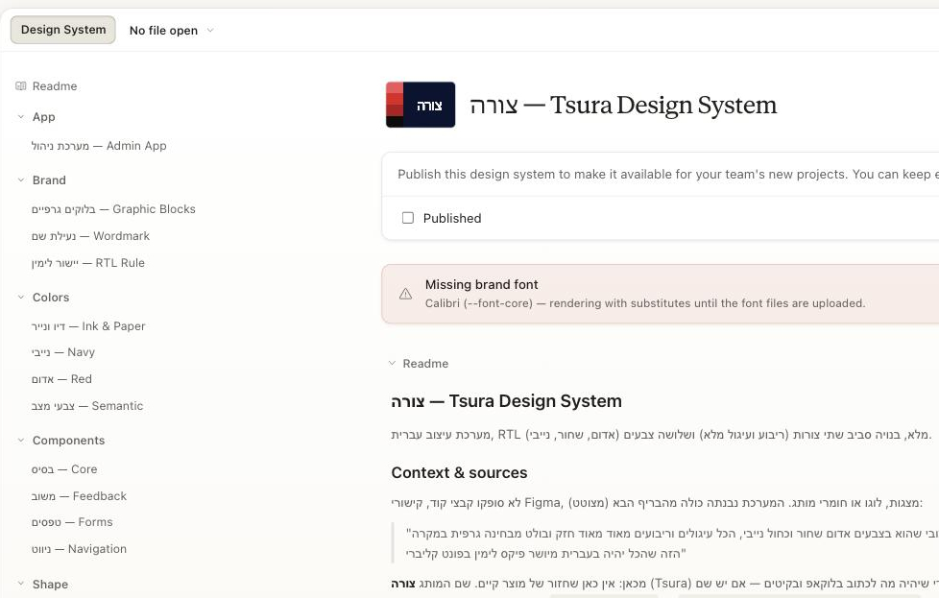Open the Readme book icon in sidebar
Screen dimensions: 939x598
point(21,86)
